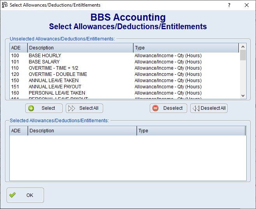Select the PERSONAL LEAVE TAKEN row
The width and height of the screenshot is (256, 209).
tap(125, 93)
